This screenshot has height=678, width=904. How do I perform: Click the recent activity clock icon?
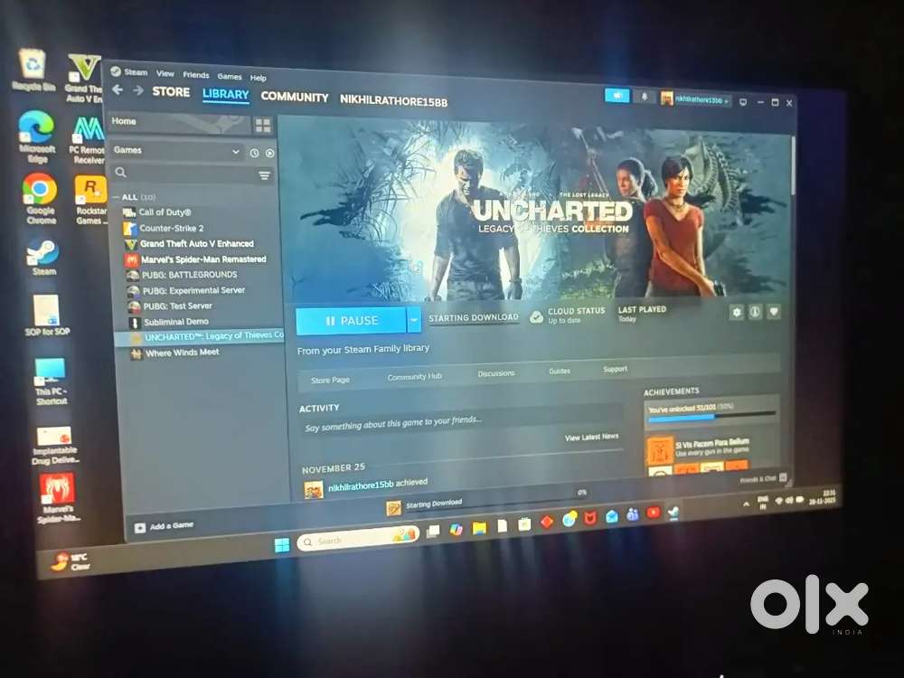tap(254, 153)
